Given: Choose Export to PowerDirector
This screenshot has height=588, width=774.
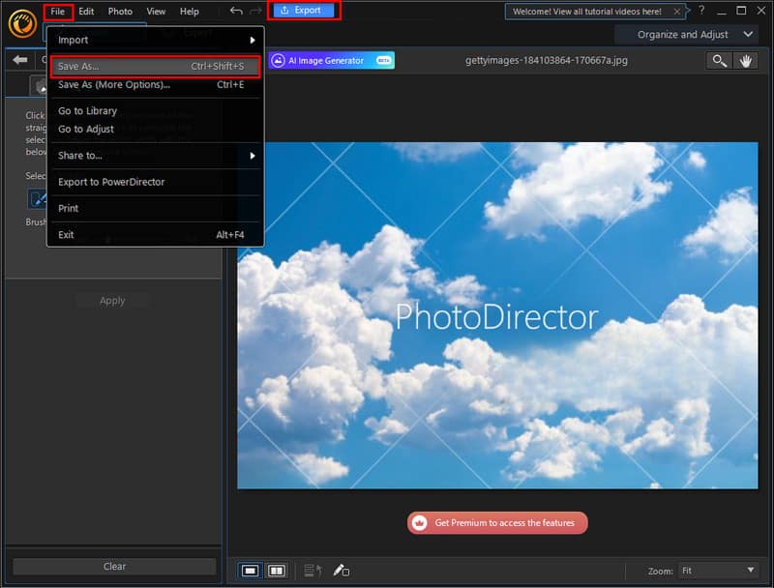Looking at the screenshot, I should [x=155, y=182].
